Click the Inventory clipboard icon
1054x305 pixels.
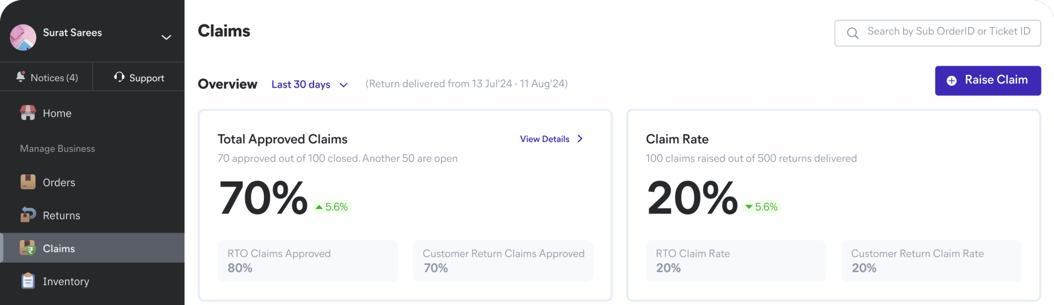click(28, 281)
